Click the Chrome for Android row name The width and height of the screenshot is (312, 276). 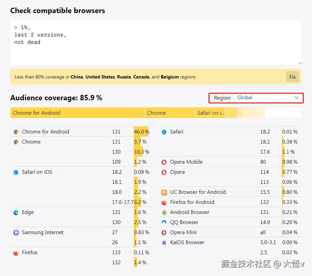(x=45, y=132)
